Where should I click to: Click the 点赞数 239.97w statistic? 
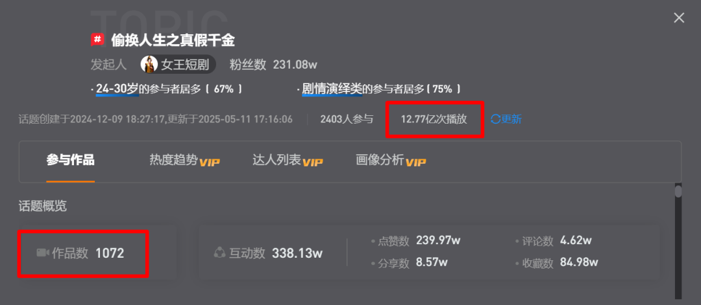pos(416,241)
